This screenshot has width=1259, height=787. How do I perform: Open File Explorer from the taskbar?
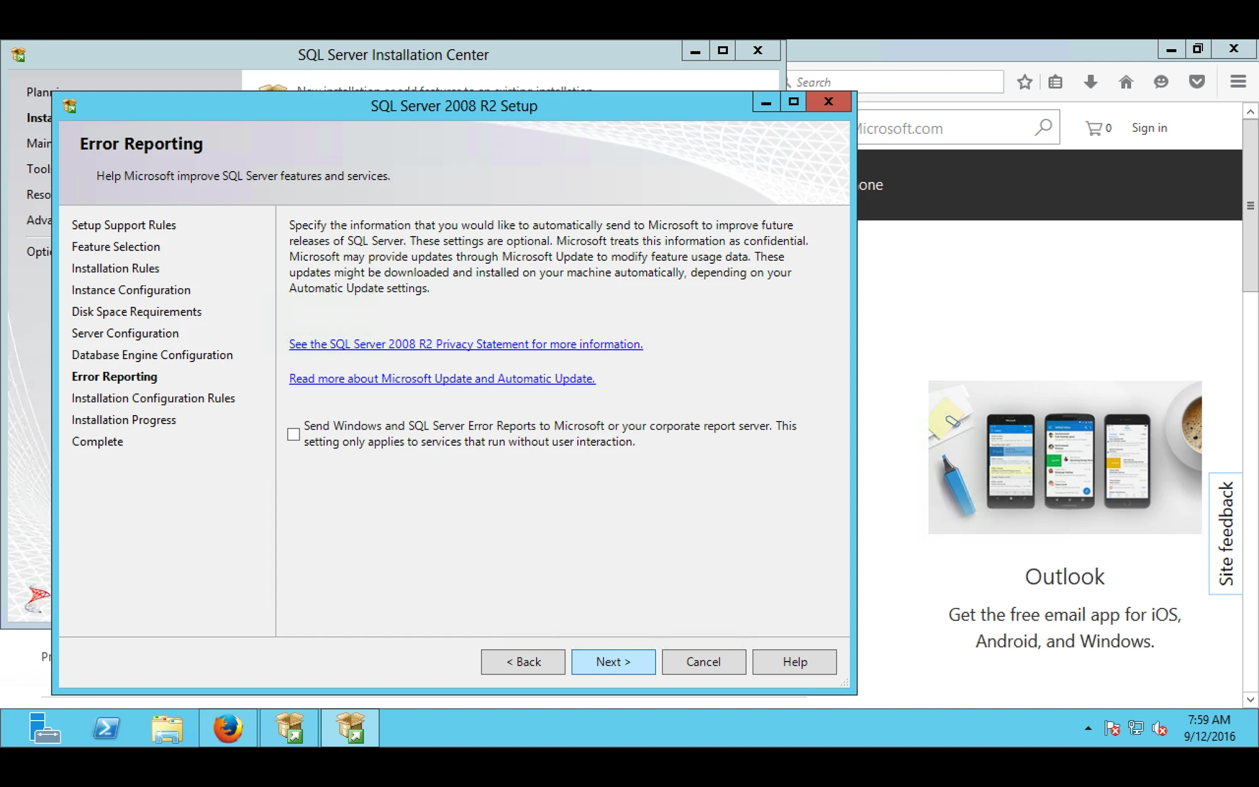click(x=167, y=729)
